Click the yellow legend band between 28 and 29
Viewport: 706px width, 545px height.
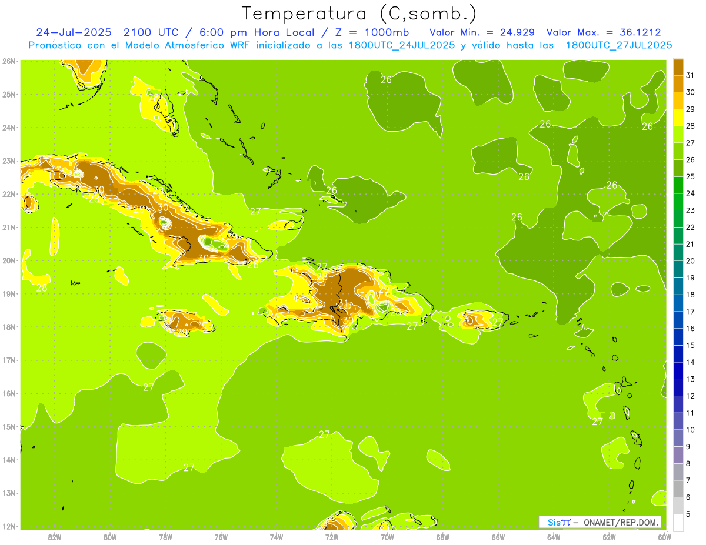(678, 118)
